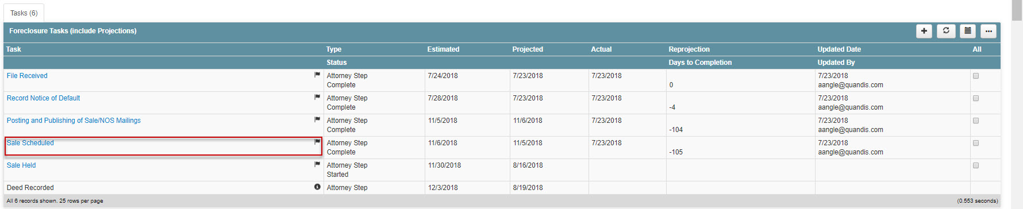Screen dimensions: 1023x209
Task: Click flag icon on Record Notice of Default
Action: [317, 97]
